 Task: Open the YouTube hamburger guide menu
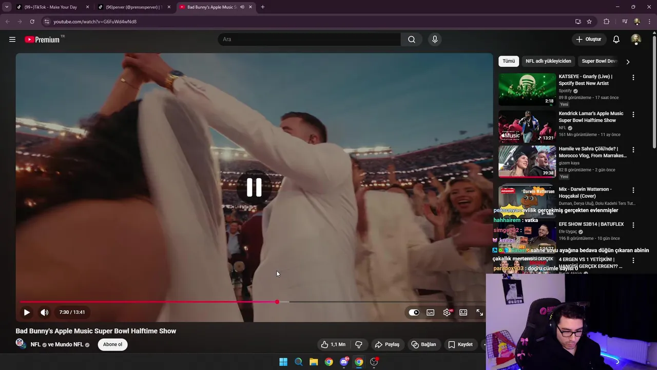pos(12,40)
